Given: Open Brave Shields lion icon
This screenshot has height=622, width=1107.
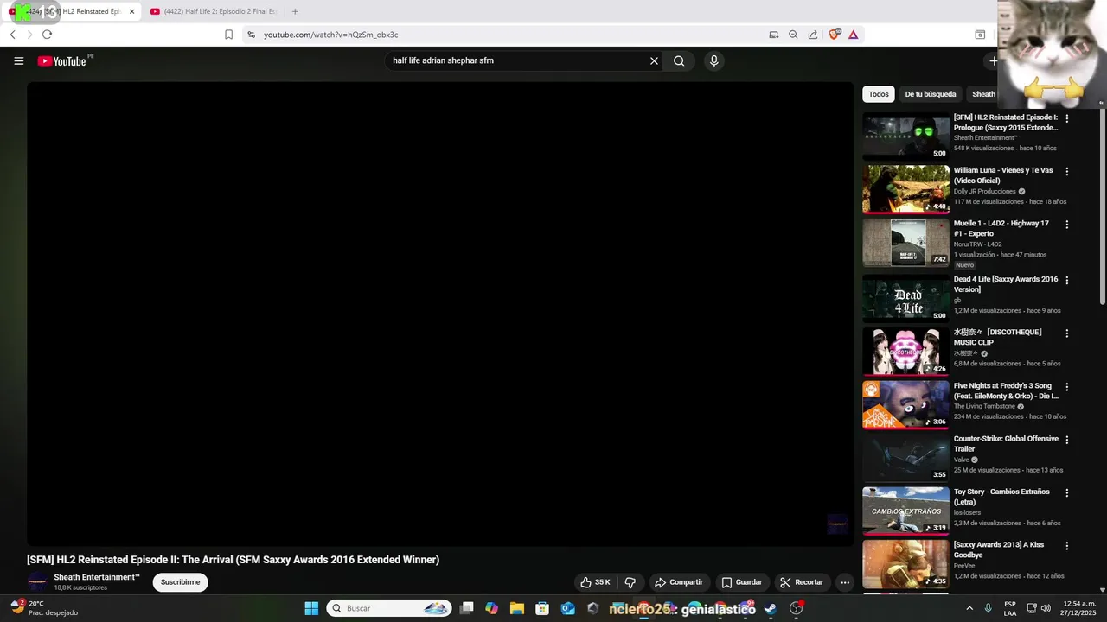Looking at the screenshot, I should point(835,35).
